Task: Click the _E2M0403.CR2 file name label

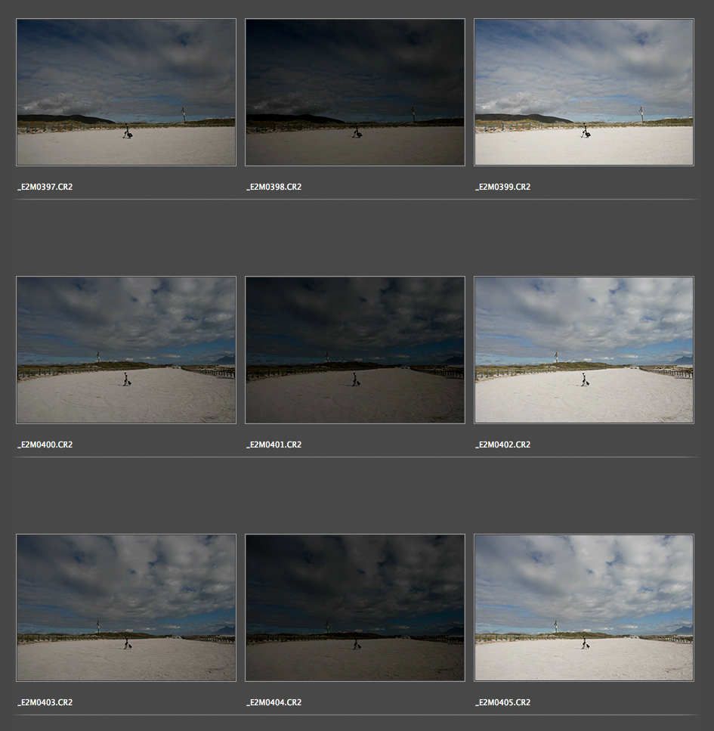Action: point(45,702)
